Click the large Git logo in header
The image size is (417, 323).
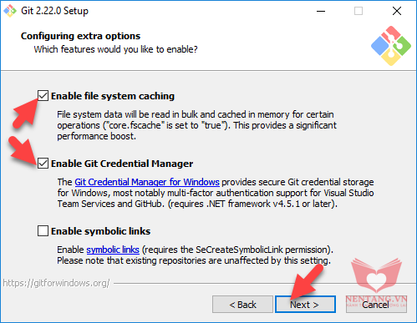click(391, 46)
